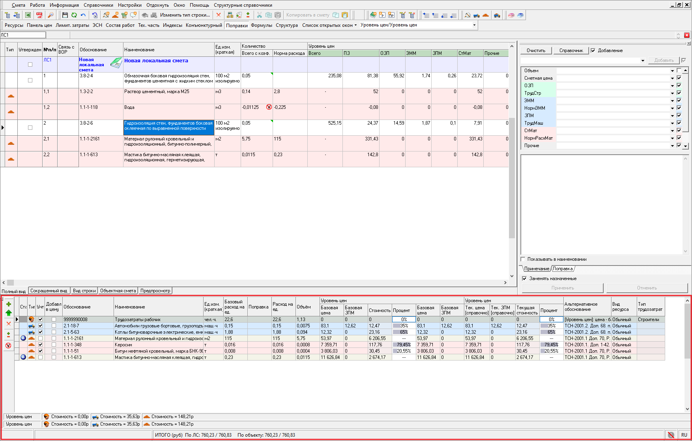Toggle the 'Добавление' checkbox
This screenshot has height=441, width=692.
tap(593, 50)
